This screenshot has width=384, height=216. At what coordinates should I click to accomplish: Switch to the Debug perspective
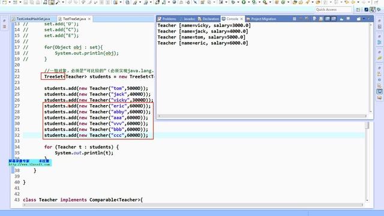click(x=379, y=10)
